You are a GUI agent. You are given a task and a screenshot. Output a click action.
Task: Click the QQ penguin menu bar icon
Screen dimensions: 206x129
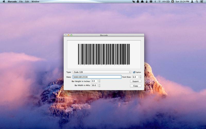tap(138, 2)
